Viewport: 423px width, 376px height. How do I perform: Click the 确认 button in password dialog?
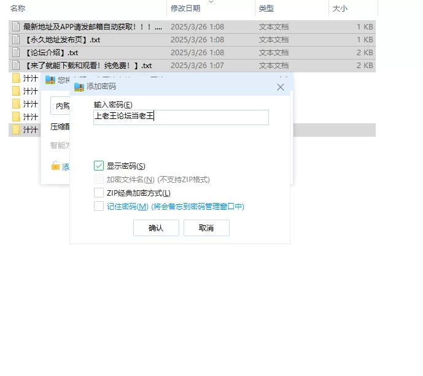pos(156,228)
